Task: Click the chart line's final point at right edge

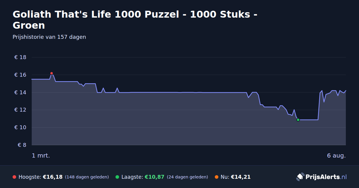Action: [346, 90]
